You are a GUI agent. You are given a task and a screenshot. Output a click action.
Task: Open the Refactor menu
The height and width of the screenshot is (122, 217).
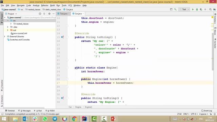[x=45, y=5]
